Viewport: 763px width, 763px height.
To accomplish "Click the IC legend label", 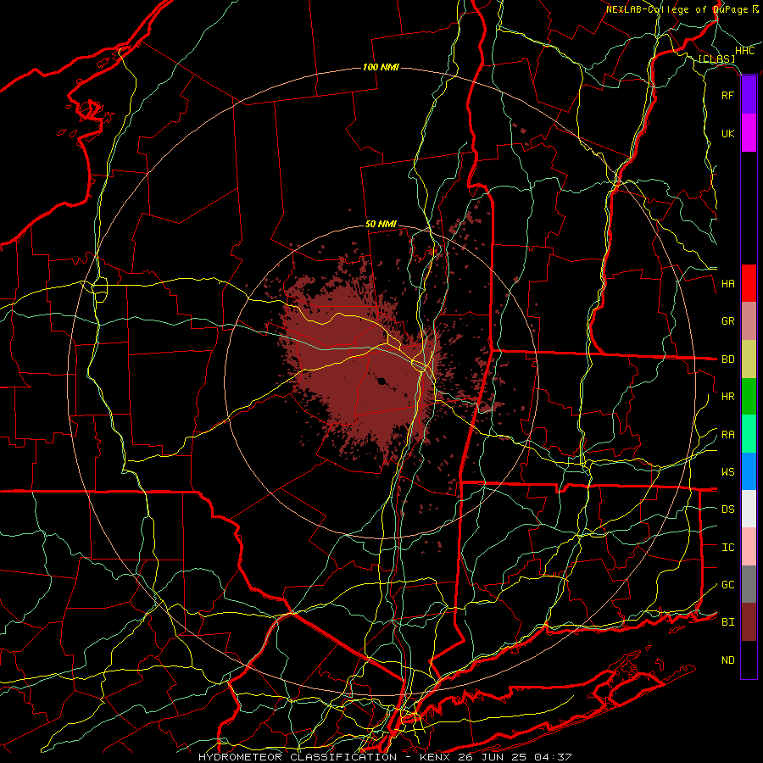I will (727, 547).
